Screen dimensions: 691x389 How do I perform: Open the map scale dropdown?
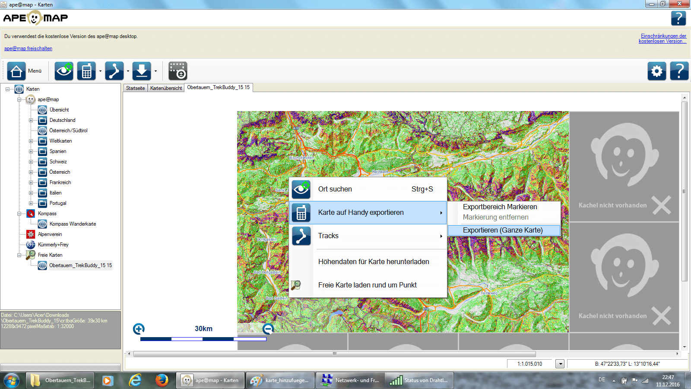point(560,364)
